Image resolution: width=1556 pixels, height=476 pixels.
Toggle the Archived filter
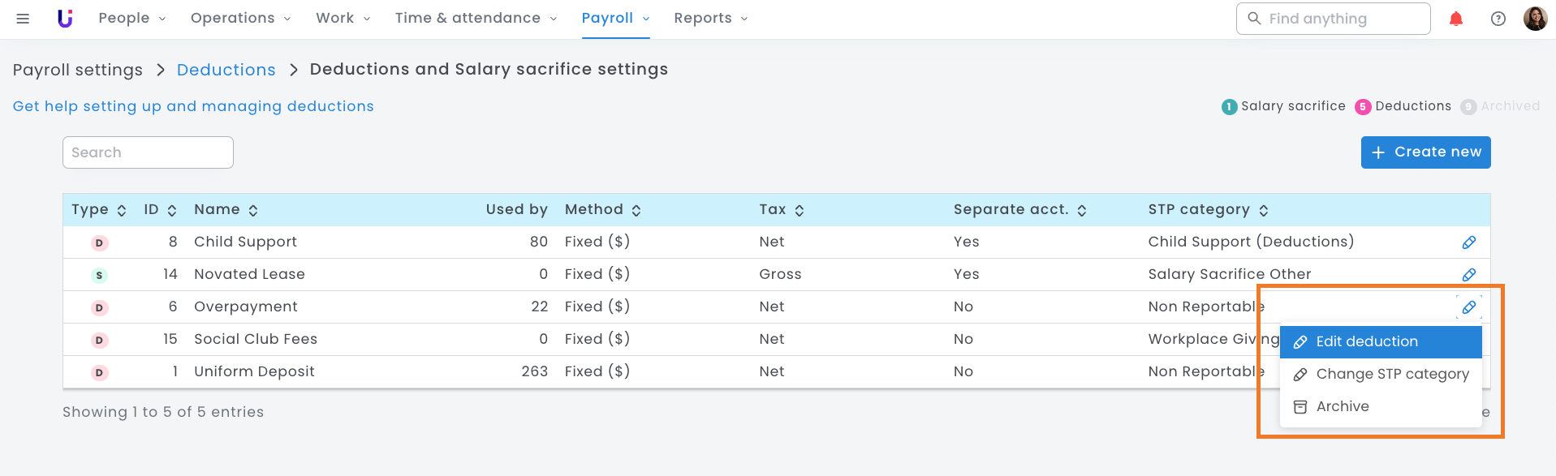tap(1500, 106)
